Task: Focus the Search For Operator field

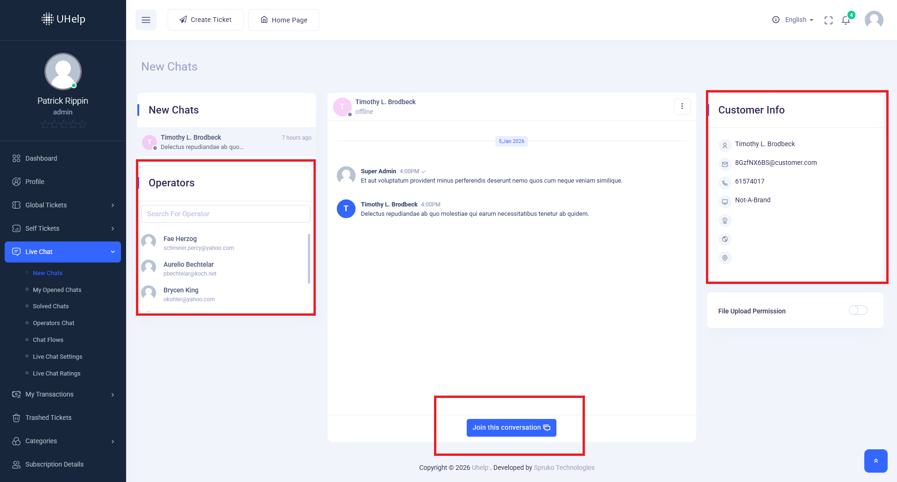Action: click(x=225, y=214)
